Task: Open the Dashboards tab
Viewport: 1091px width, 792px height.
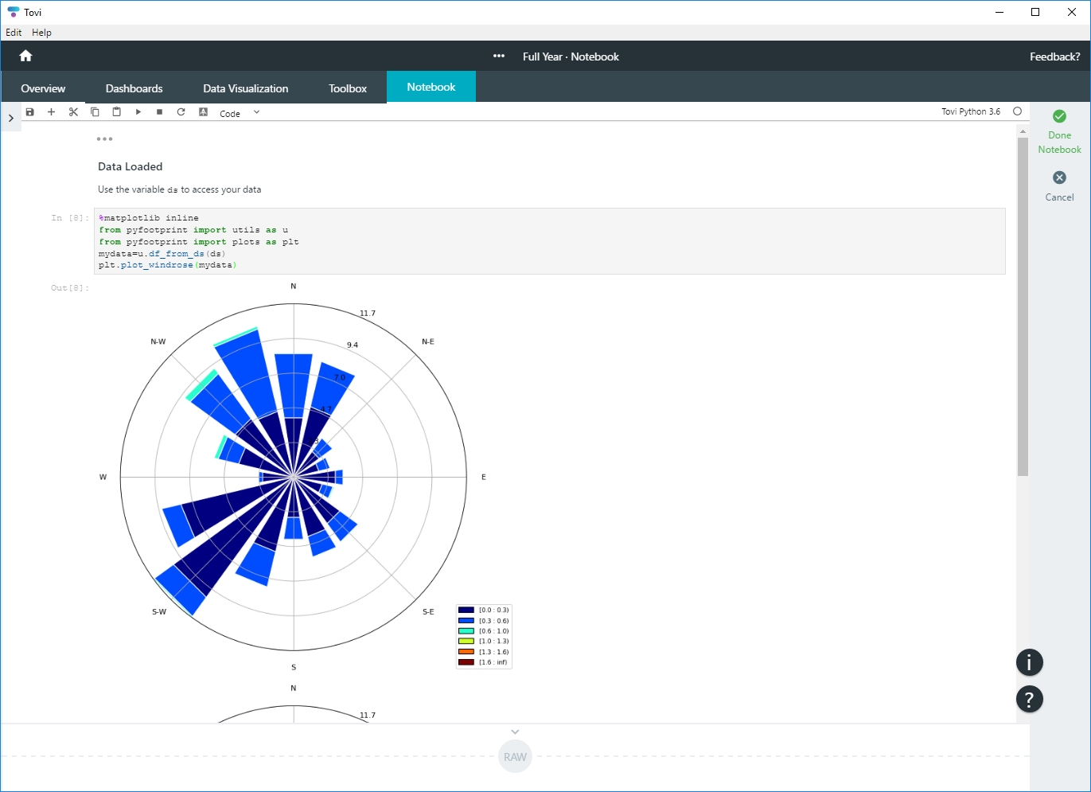Action: pos(134,88)
